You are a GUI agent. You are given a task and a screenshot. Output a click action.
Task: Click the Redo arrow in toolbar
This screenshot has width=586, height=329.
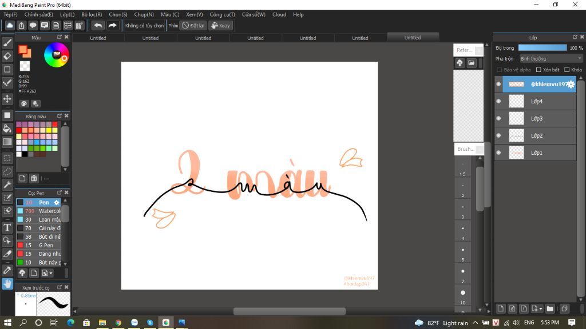coord(112,25)
